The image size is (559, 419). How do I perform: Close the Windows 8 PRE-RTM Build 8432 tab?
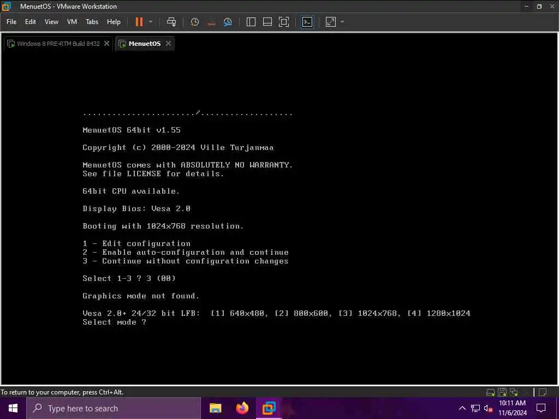tap(106, 44)
